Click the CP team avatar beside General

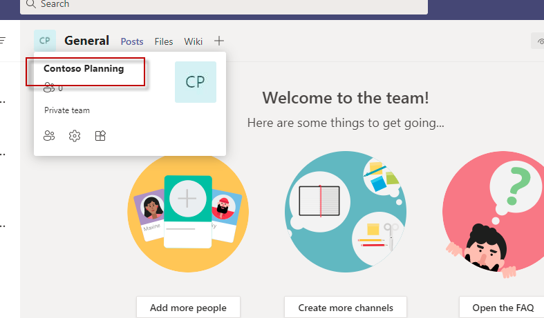coord(45,41)
